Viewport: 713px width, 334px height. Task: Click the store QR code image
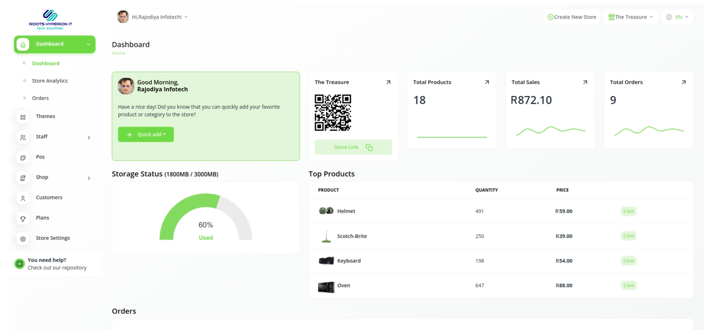333,113
